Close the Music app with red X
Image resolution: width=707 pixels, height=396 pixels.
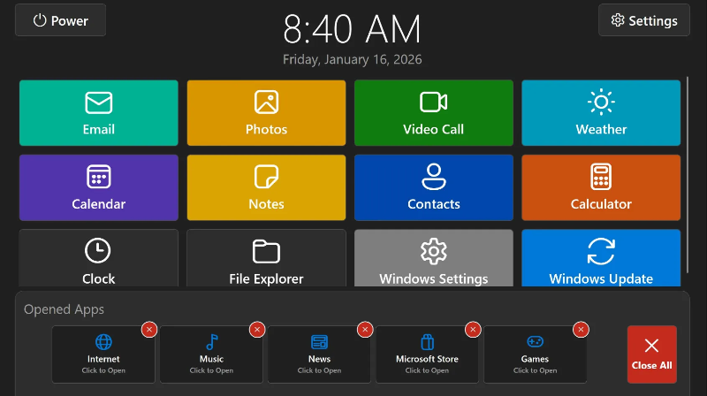(x=256, y=330)
